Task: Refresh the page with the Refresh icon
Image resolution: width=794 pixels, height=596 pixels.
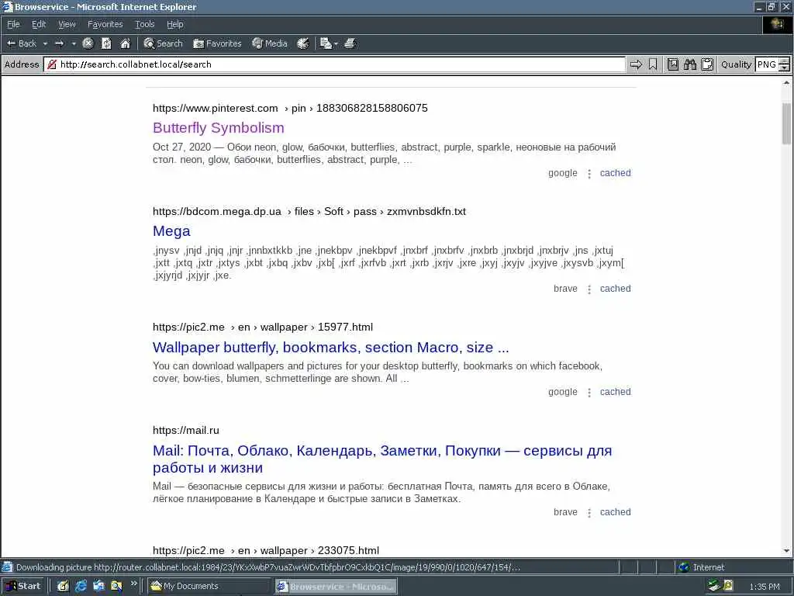Action: [106, 43]
